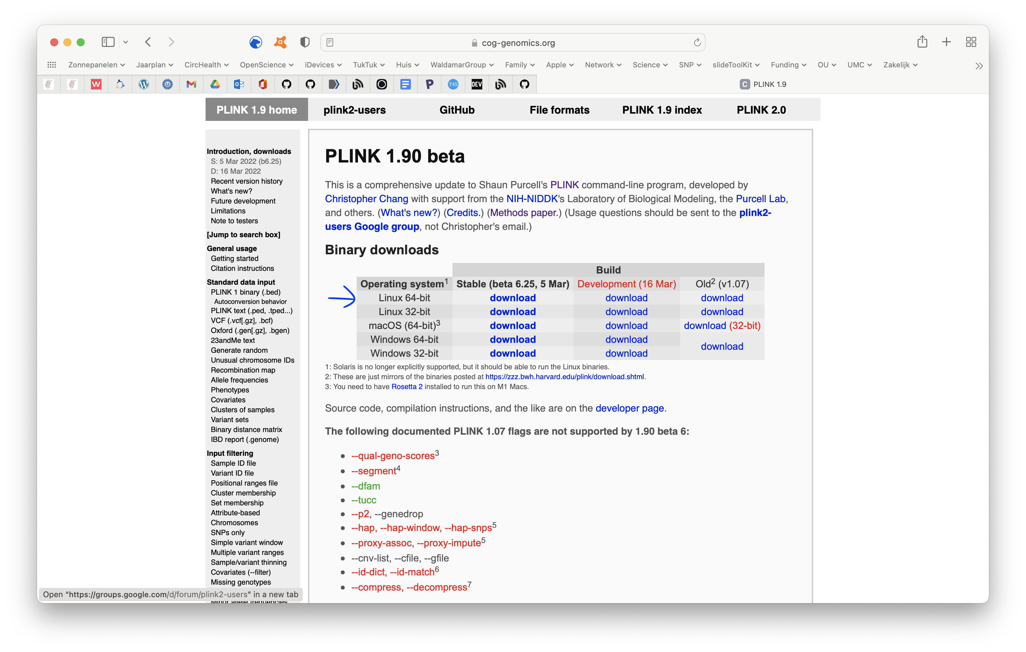Reload the page with the refresh icon
The image size is (1026, 652).
click(697, 42)
